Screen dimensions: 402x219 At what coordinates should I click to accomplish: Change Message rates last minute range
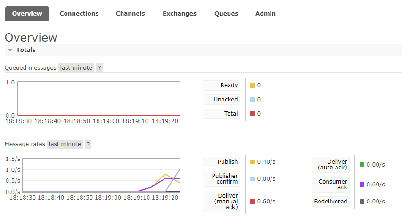pyautogui.click(x=65, y=144)
